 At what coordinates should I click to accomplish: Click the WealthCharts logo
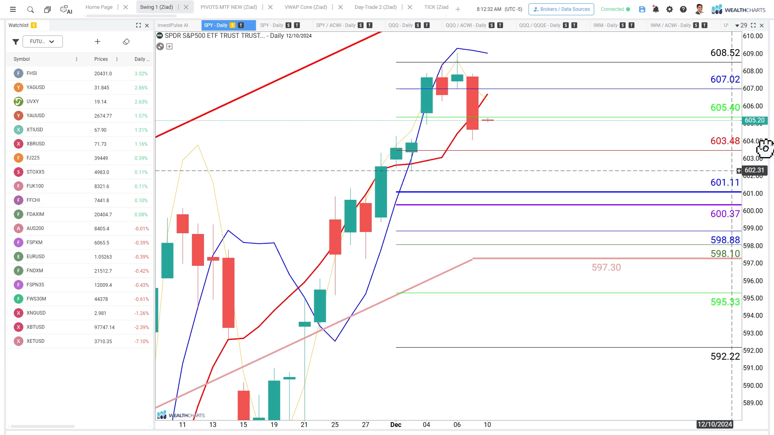click(739, 9)
